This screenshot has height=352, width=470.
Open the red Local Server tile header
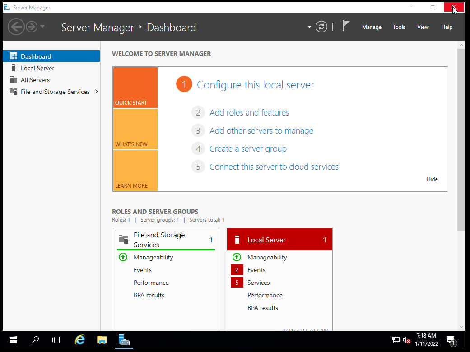[279, 240]
